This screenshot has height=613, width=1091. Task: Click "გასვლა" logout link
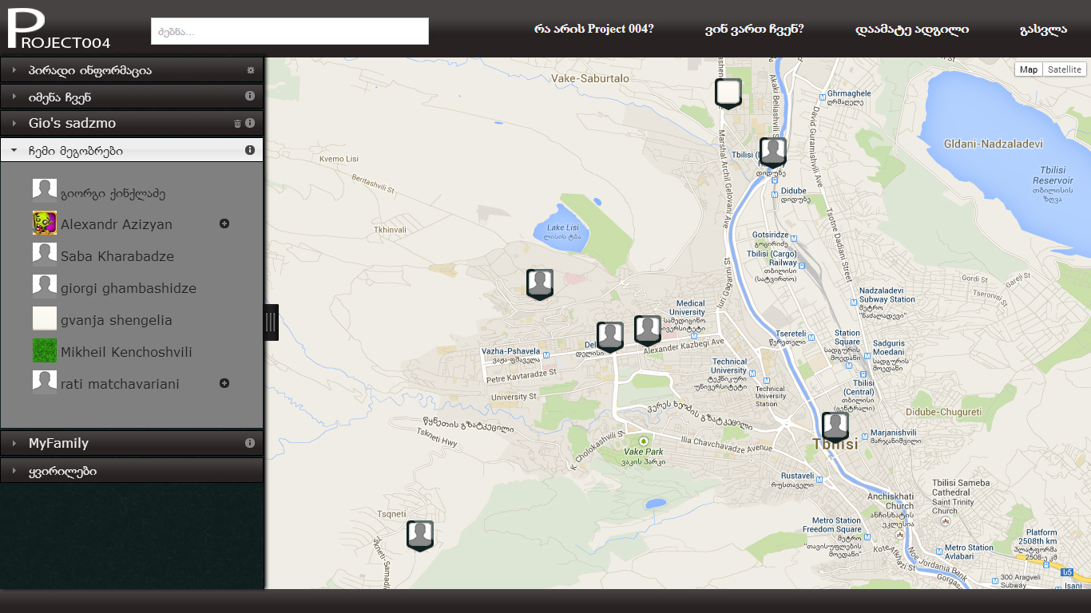tap(1043, 30)
